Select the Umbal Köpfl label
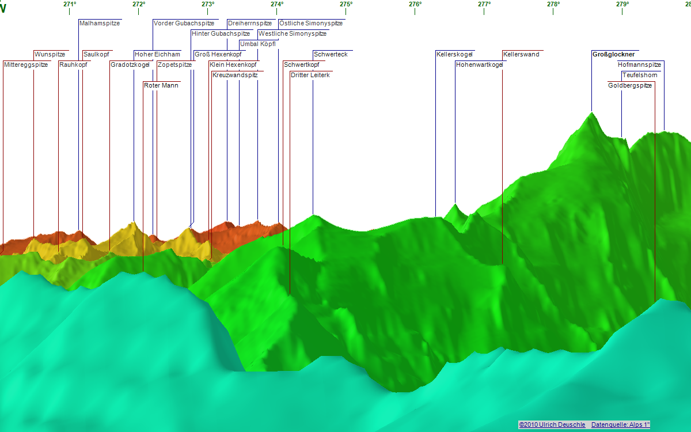This screenshot has height=432, width=691. 258,44
